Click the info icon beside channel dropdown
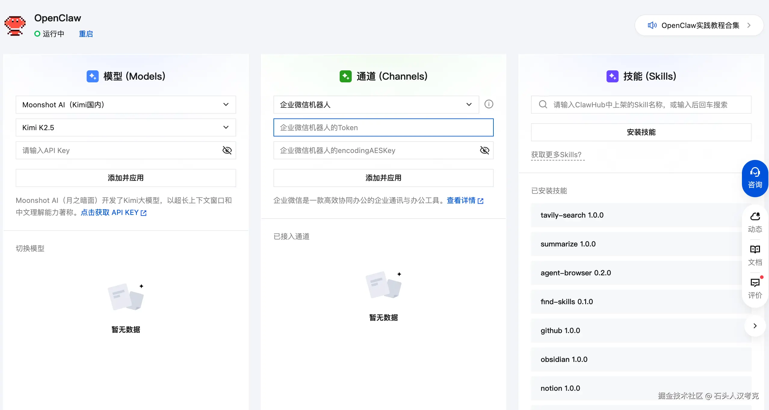769x410 pixels. click(489, 104)
